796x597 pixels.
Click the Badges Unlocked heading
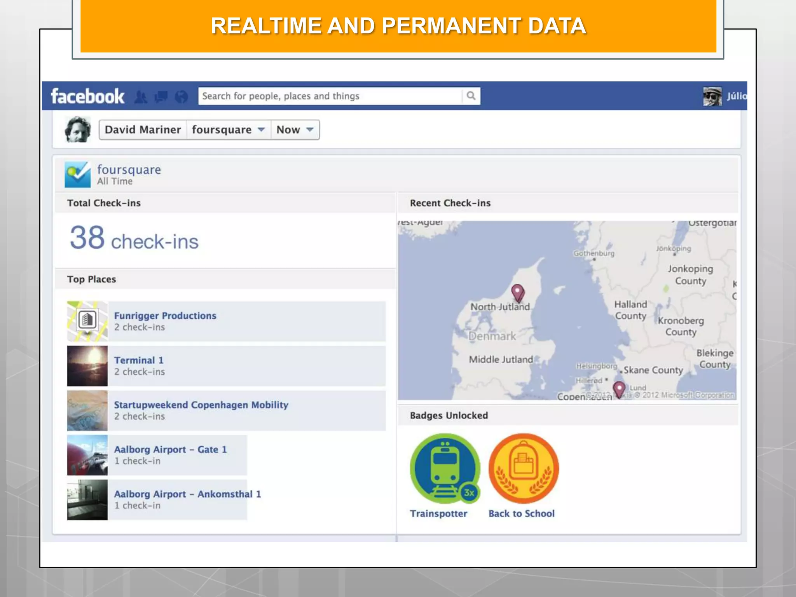[449, 415]
